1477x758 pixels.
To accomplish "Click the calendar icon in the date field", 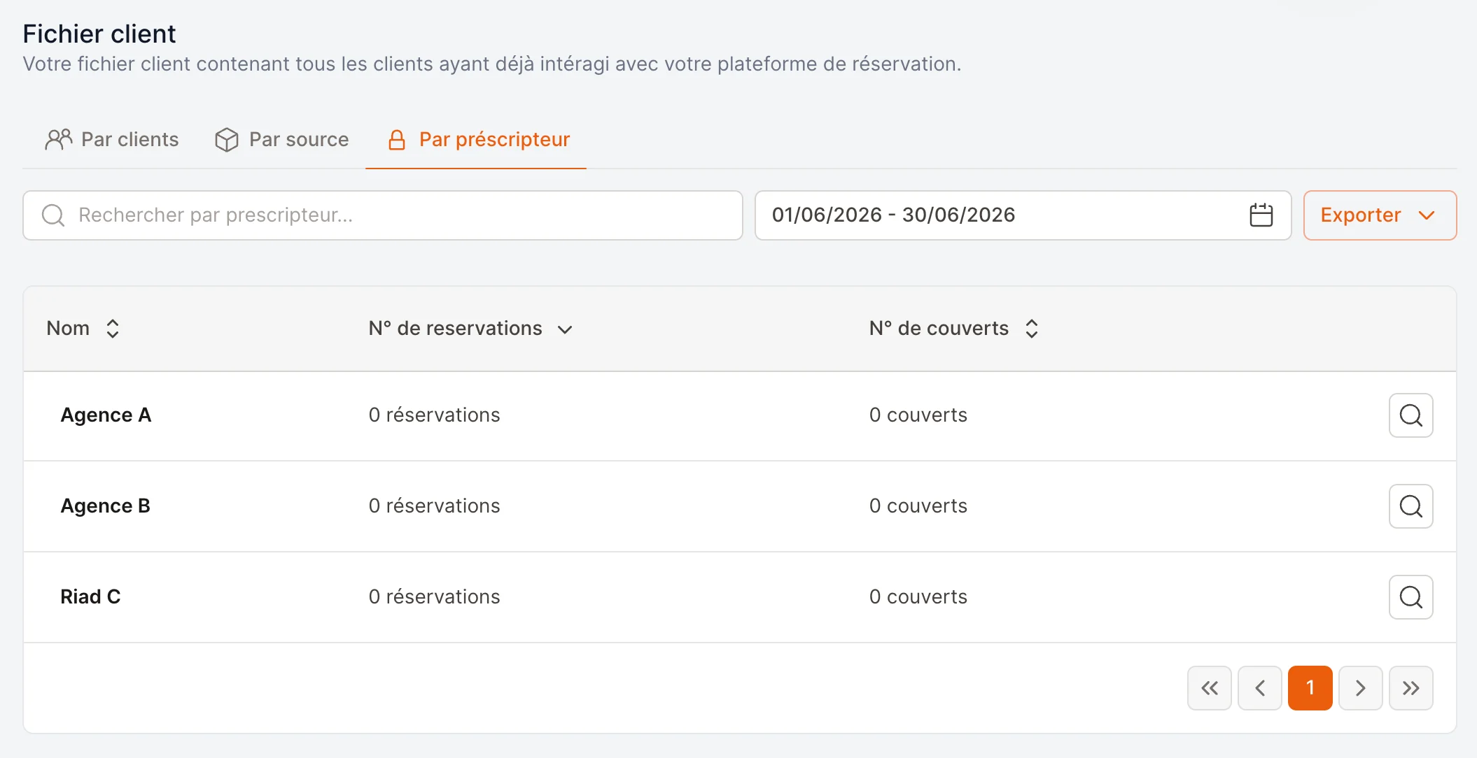I will pos(1261,215).
